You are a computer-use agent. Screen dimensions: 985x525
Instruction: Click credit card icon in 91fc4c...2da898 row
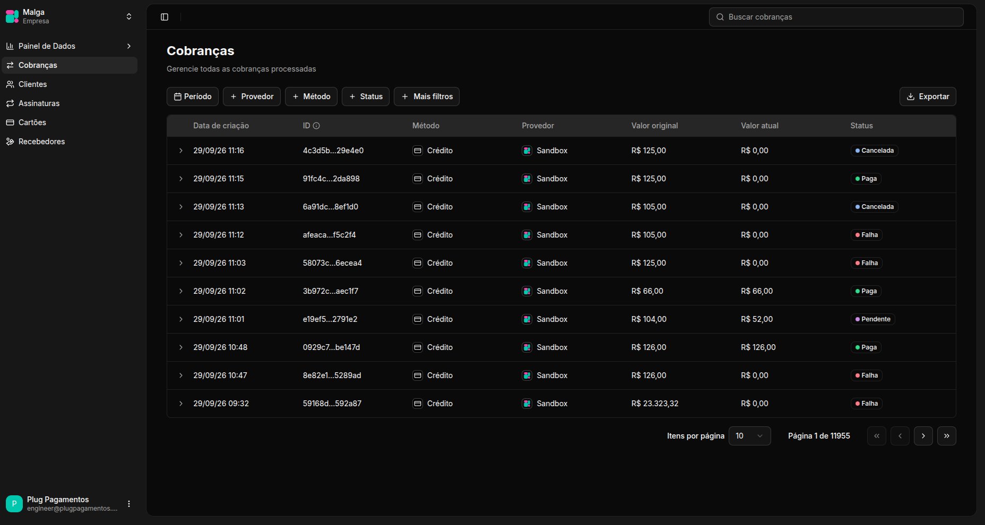click(418, 179)
